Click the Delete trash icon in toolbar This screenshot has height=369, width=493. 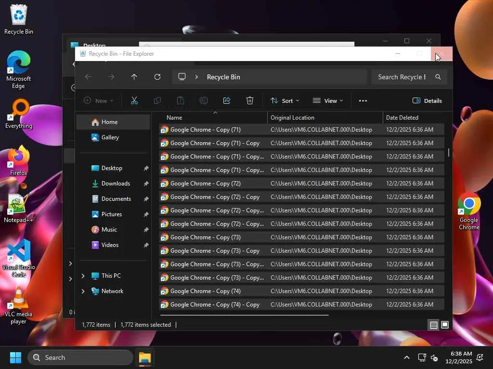[250, 100]
